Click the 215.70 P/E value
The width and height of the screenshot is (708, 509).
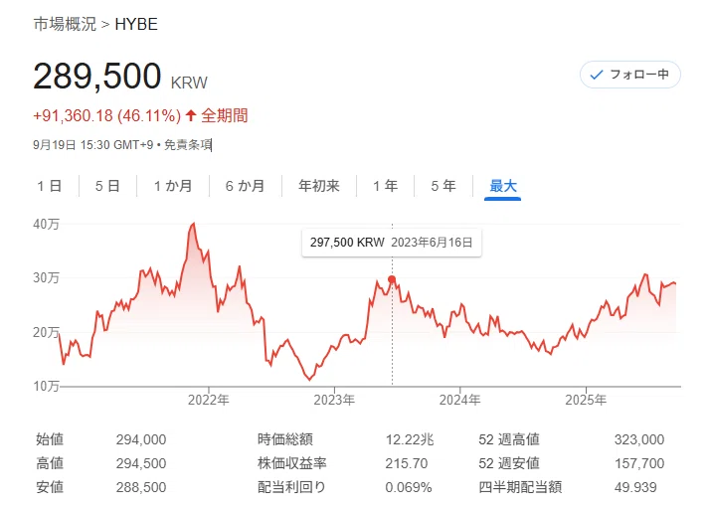pyautogui.click(x=407, y=463)
